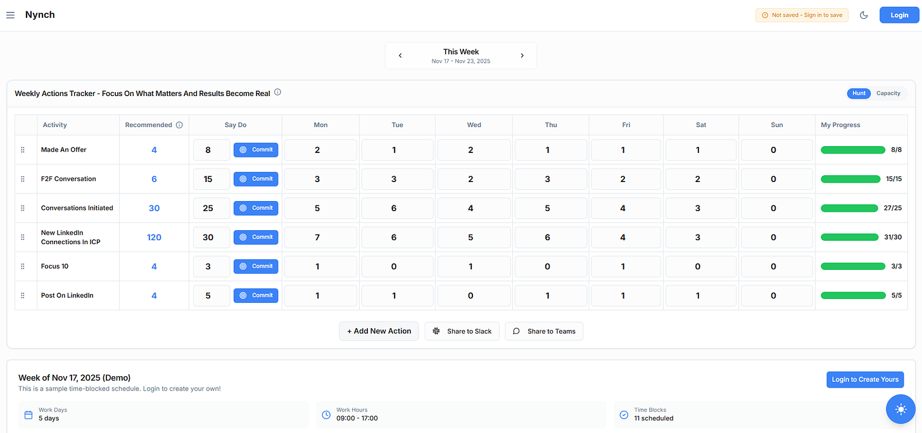The image size is (922, 433).
Task: Click the info icon next to Recommended header
Action: click(179, 125)
